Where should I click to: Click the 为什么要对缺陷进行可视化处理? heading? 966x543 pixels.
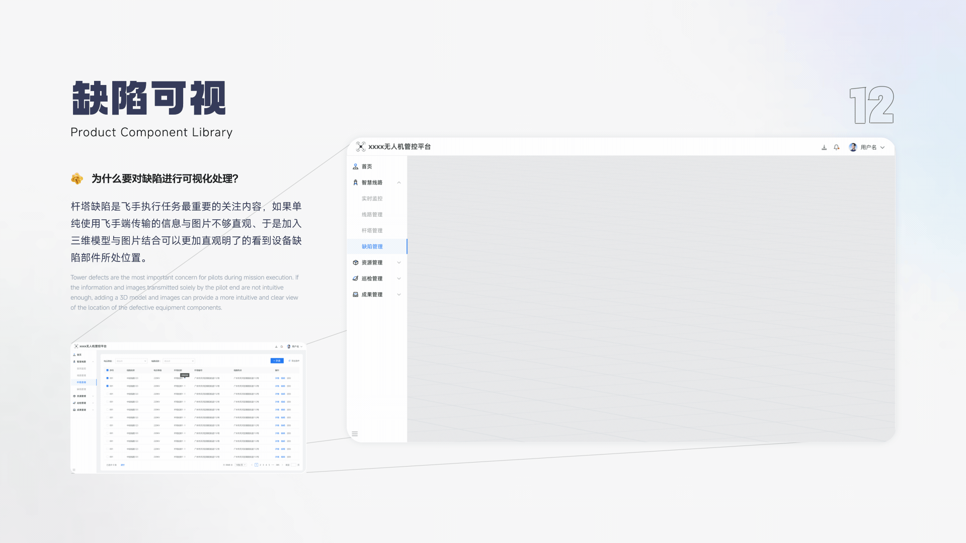point(165,178)
